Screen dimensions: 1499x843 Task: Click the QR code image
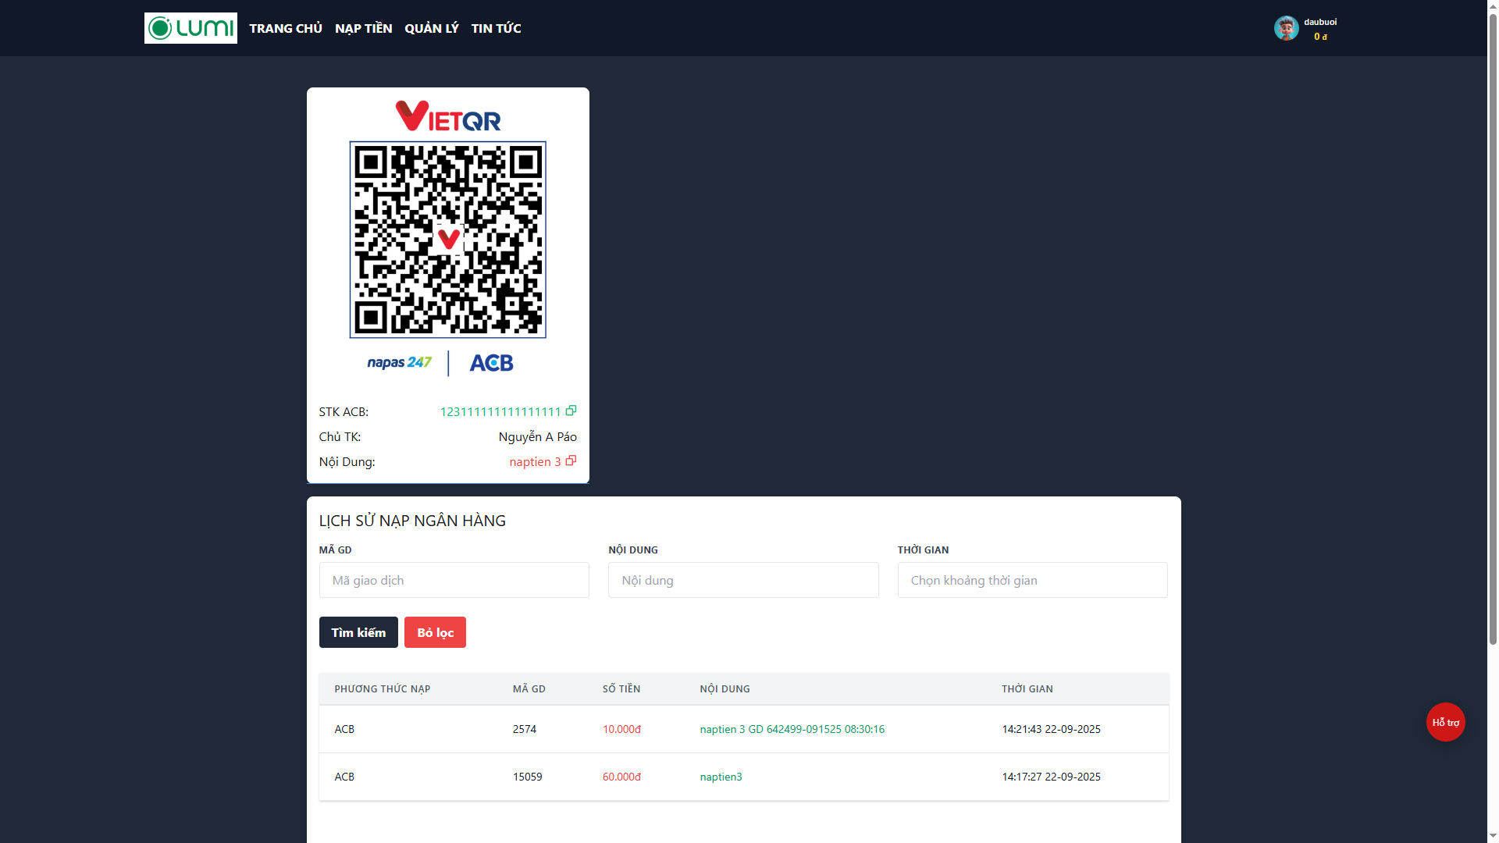click(x=448, y=240)
